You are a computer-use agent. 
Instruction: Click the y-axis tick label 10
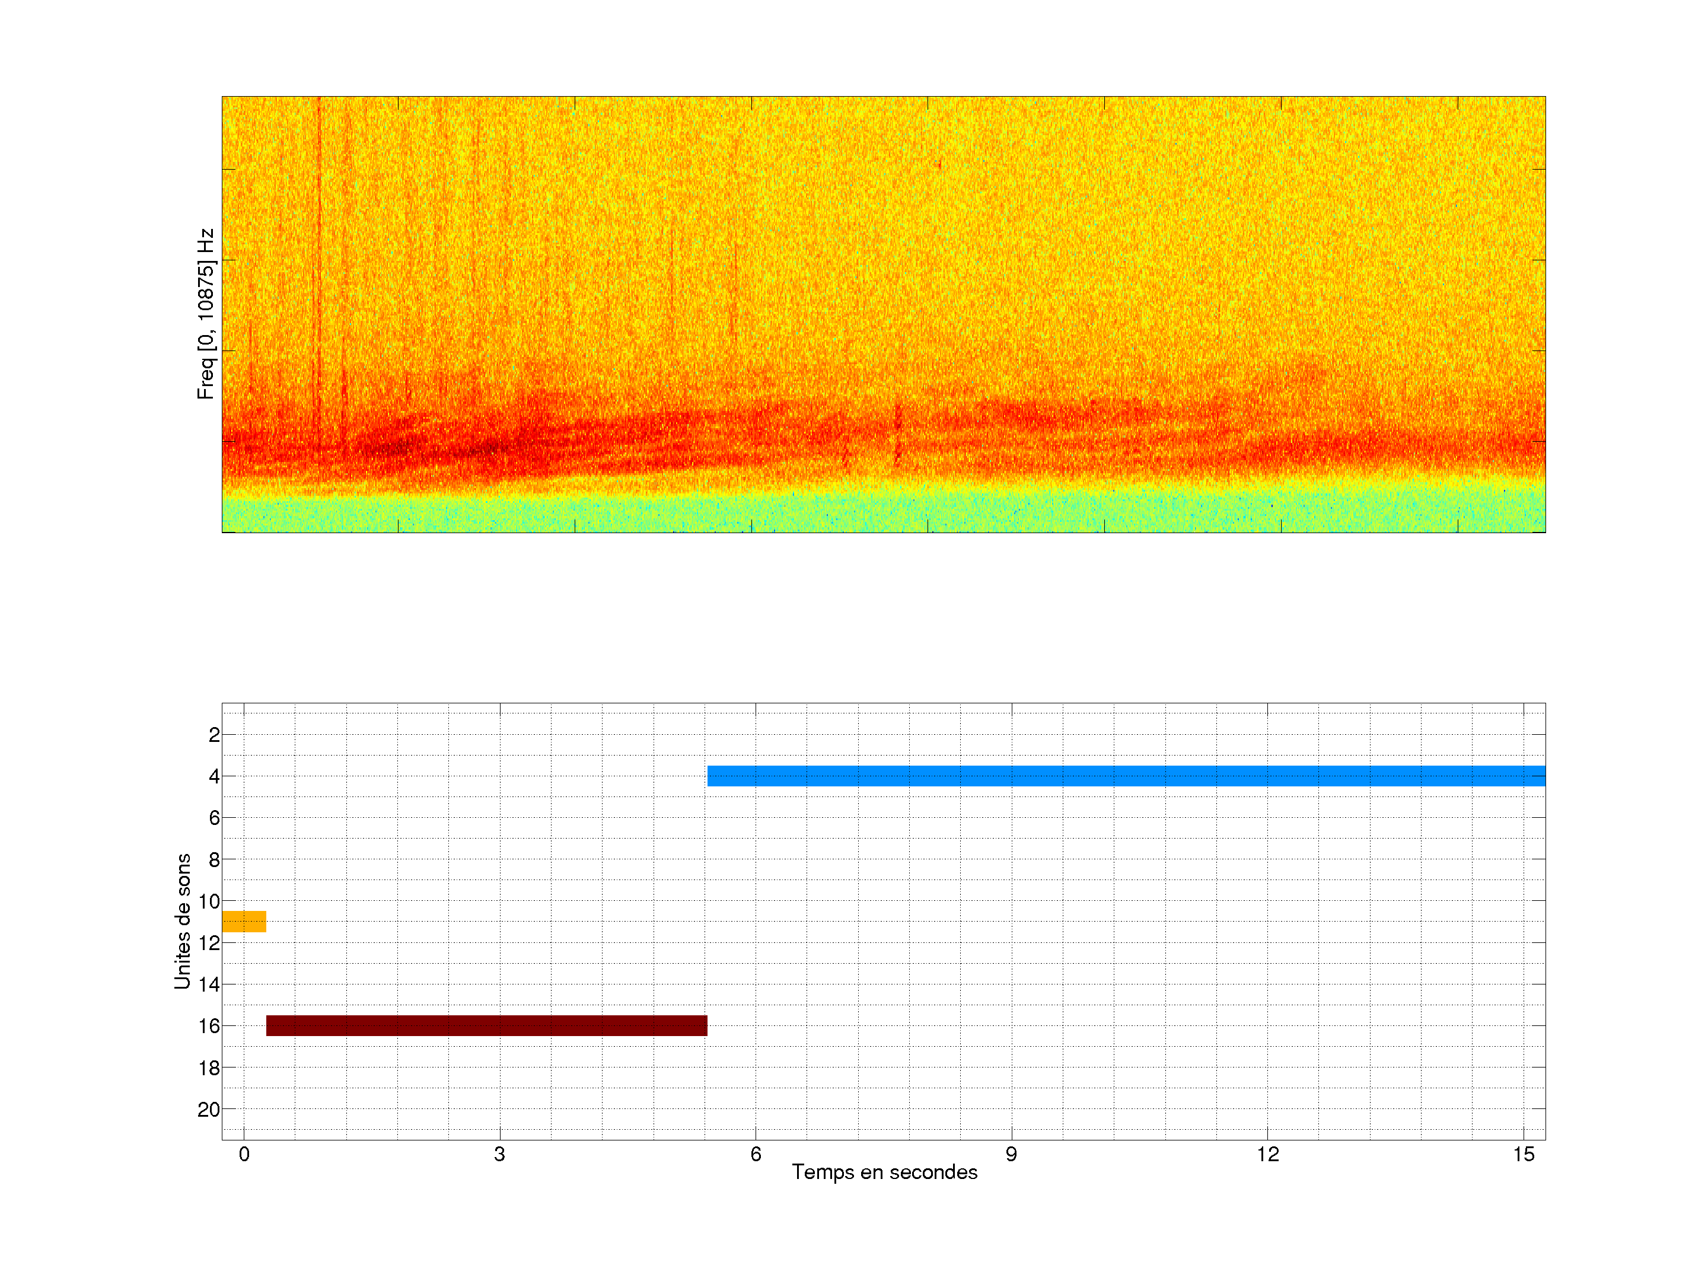pos(209,901)
